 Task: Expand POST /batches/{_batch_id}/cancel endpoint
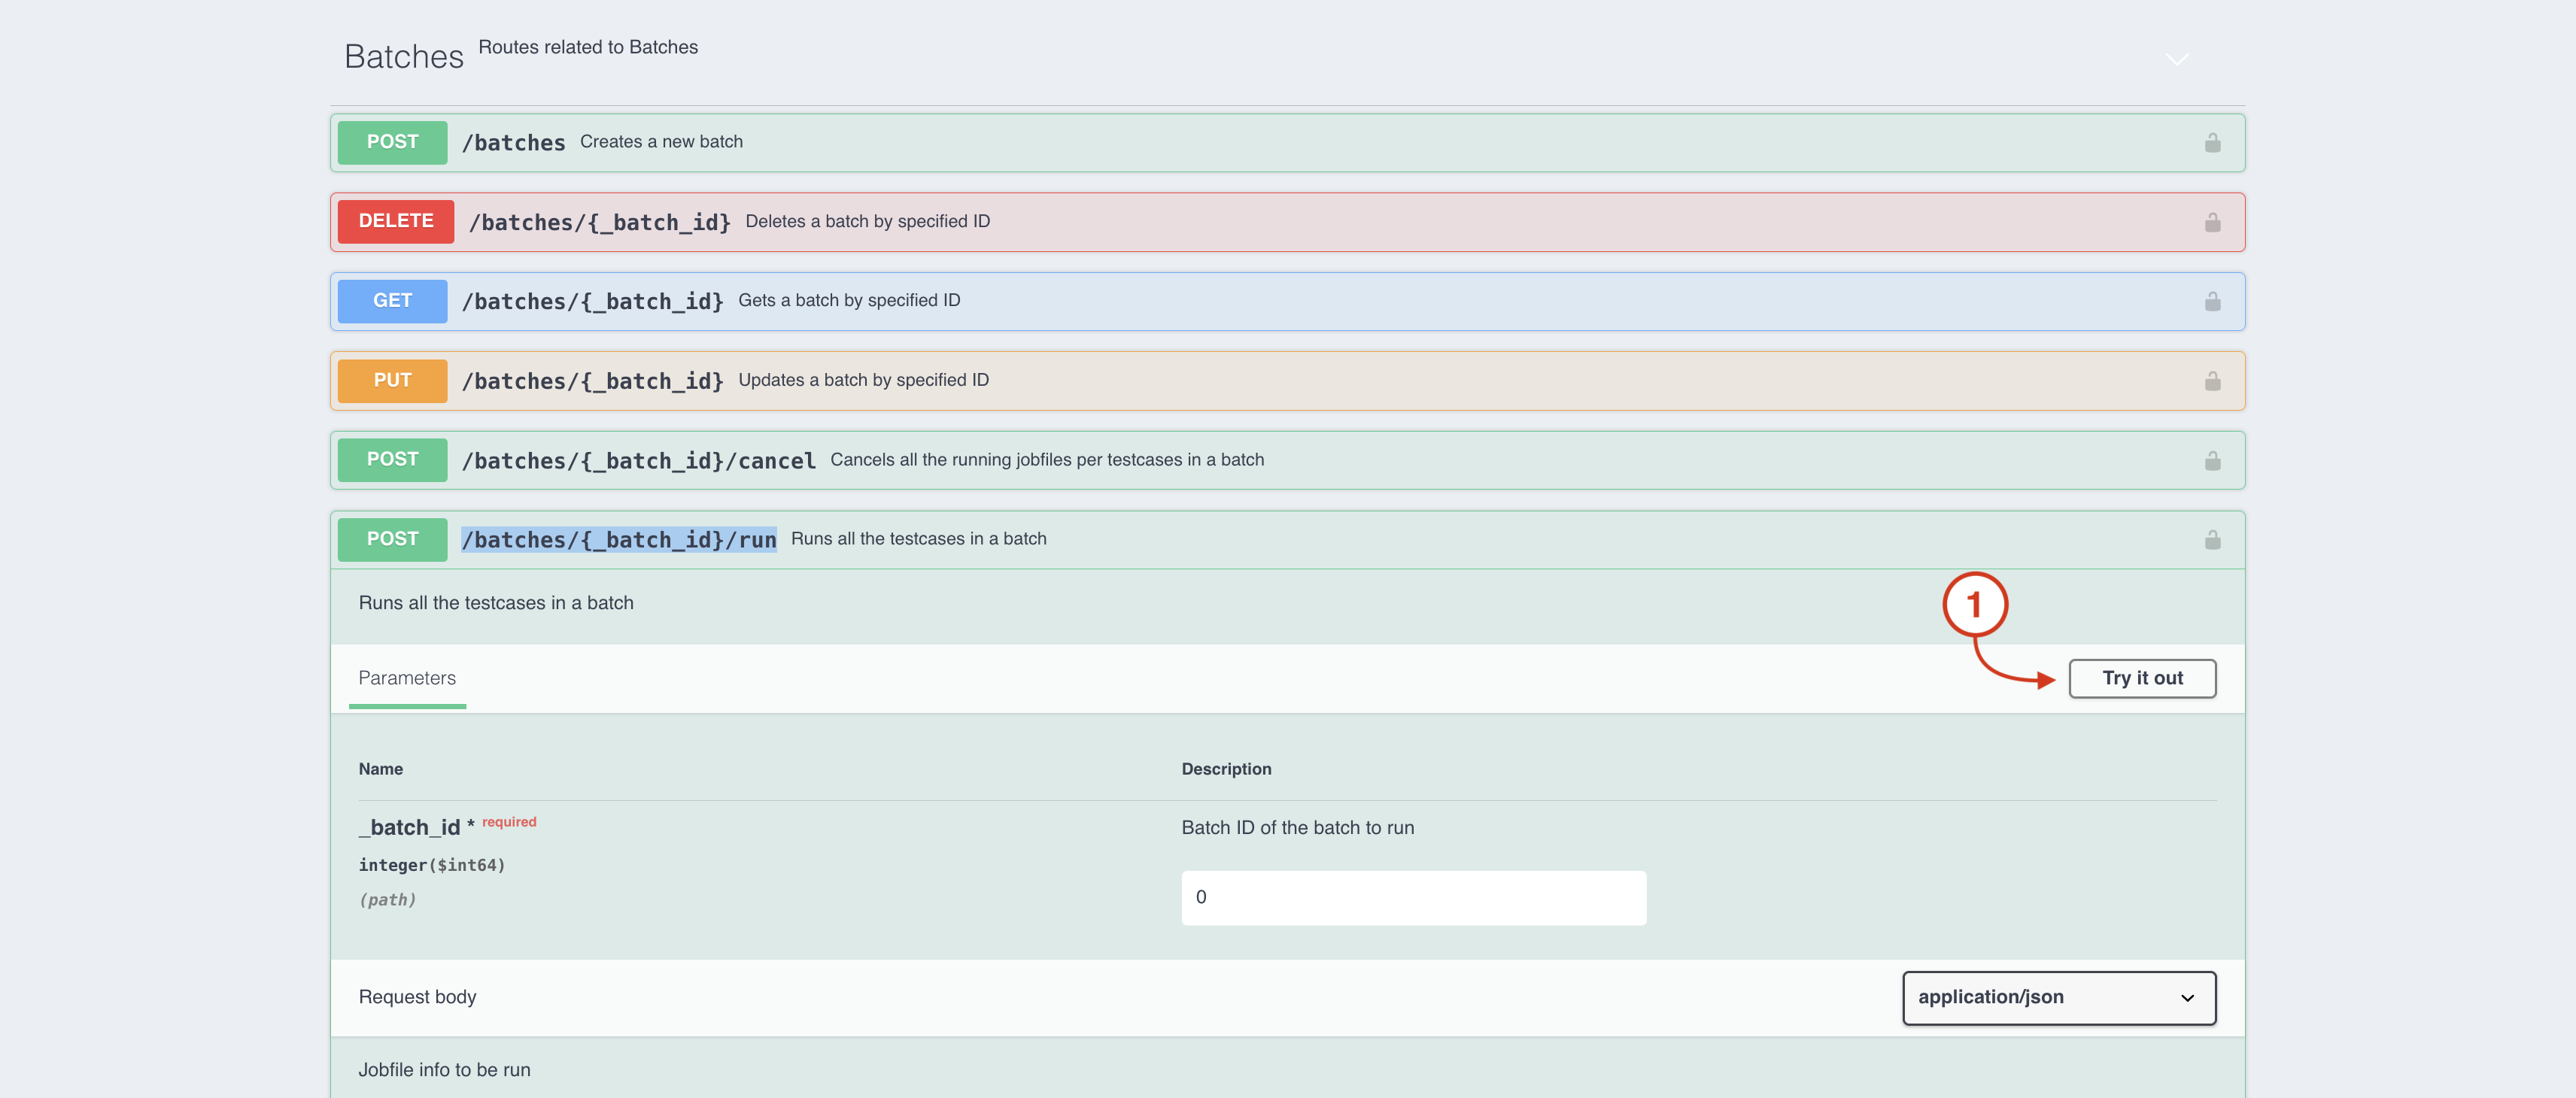coord(1287,460)
